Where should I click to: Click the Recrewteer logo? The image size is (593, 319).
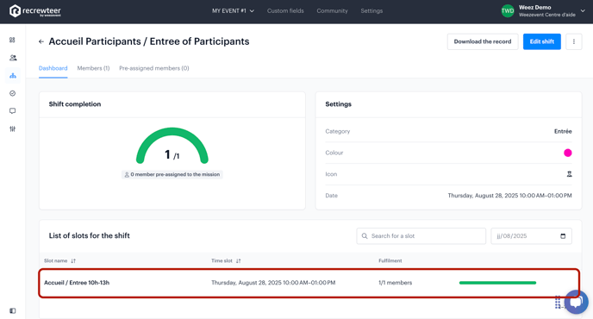coord(34,11)
